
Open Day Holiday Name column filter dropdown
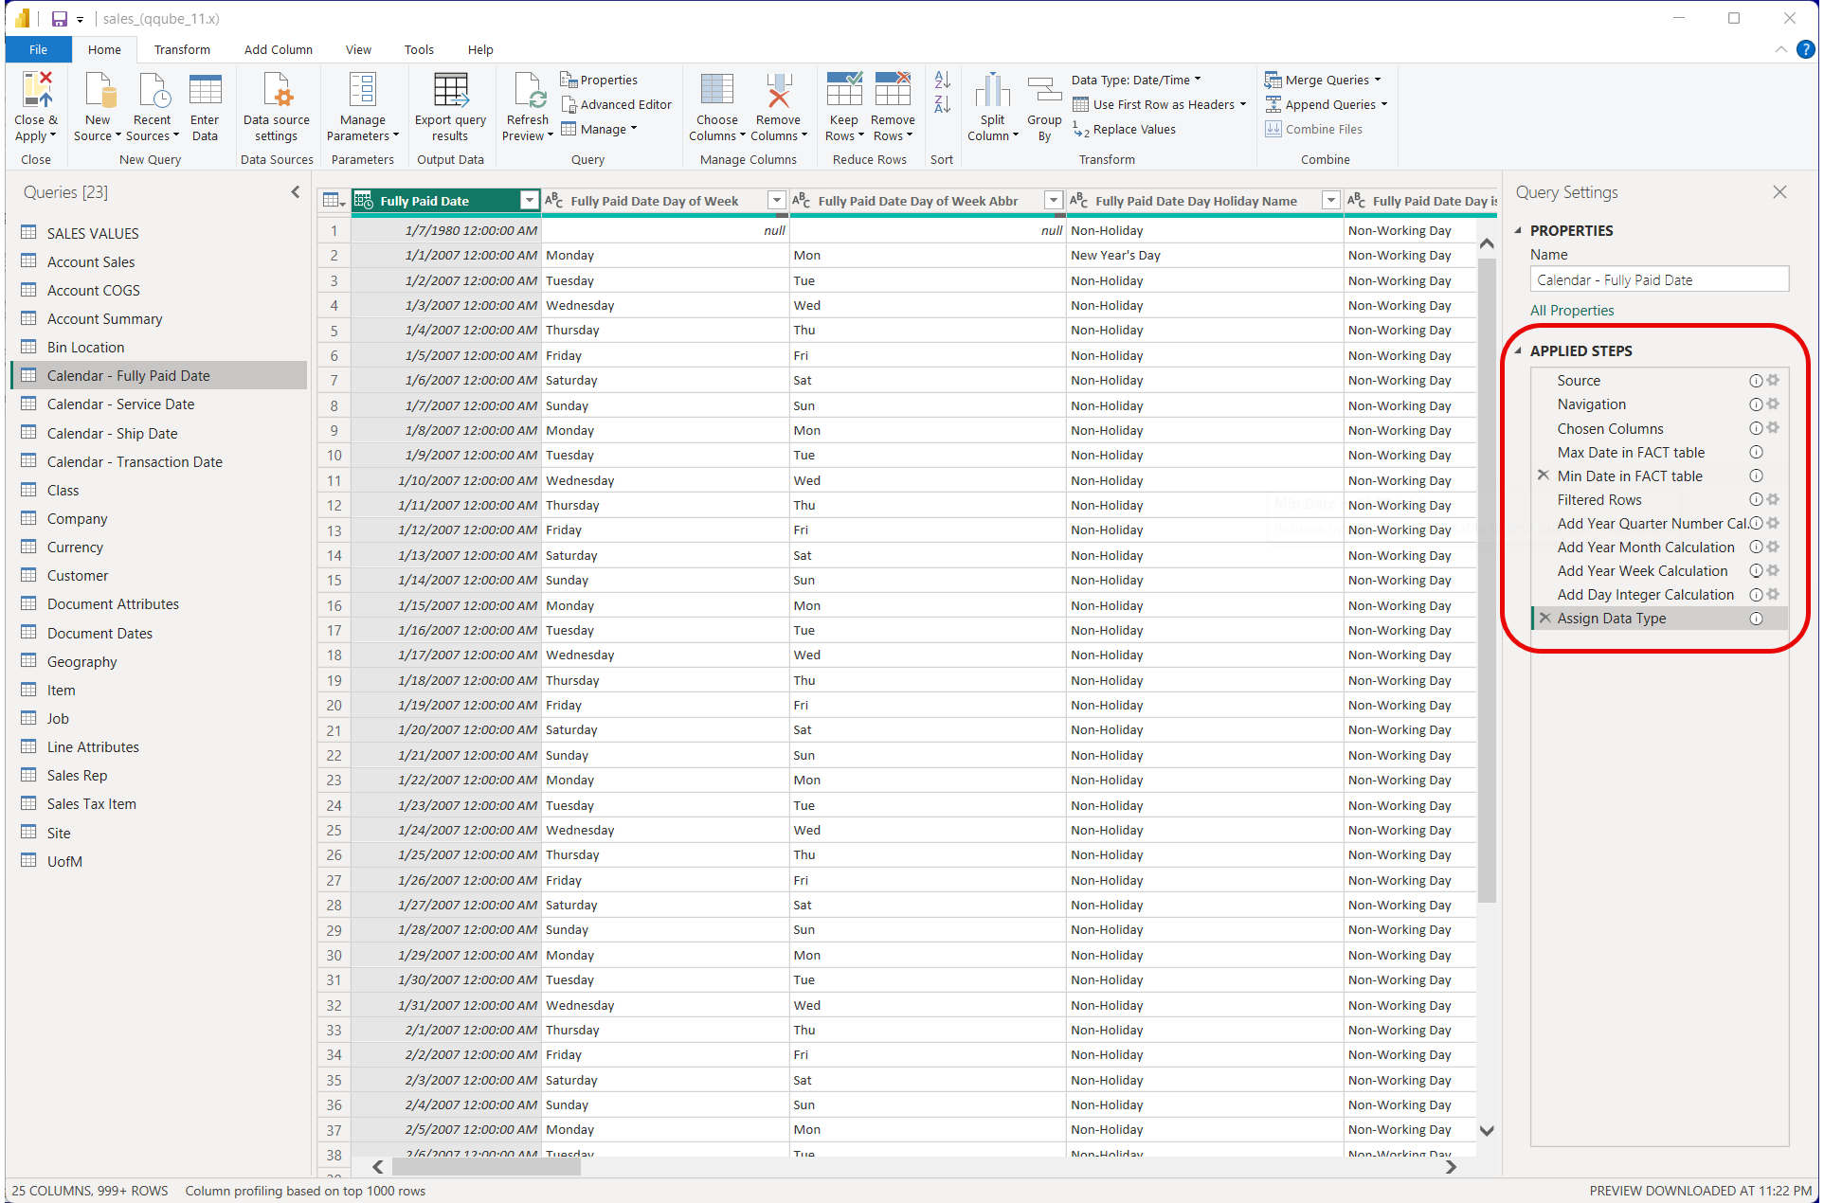click(x=1331, y=200)
